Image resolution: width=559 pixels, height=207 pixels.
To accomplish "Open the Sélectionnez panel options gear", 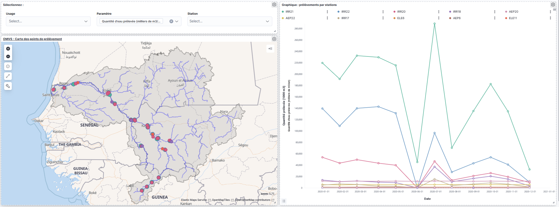I will (274, 5).
